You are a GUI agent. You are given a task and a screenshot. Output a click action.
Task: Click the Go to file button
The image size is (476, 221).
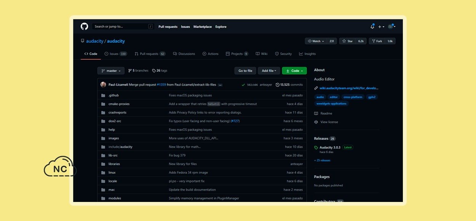coord(245,71)
